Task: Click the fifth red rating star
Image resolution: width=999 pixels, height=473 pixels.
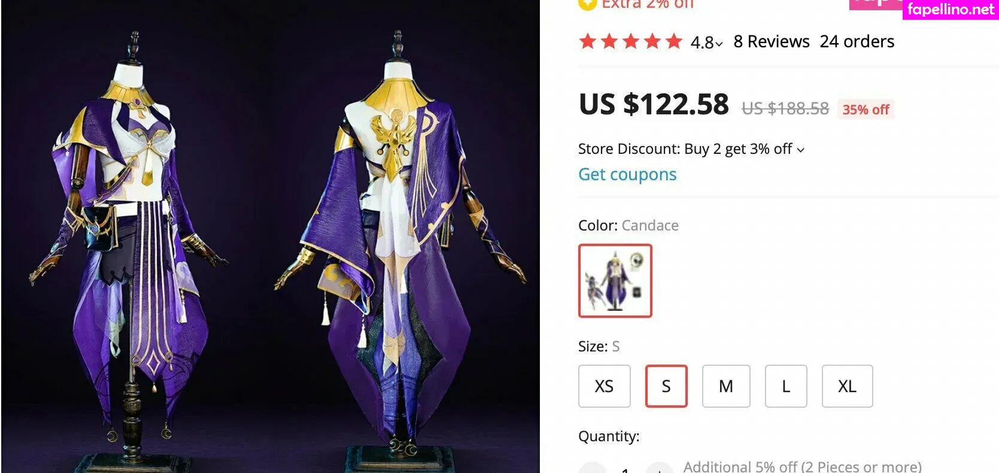Action: [674, 41]
